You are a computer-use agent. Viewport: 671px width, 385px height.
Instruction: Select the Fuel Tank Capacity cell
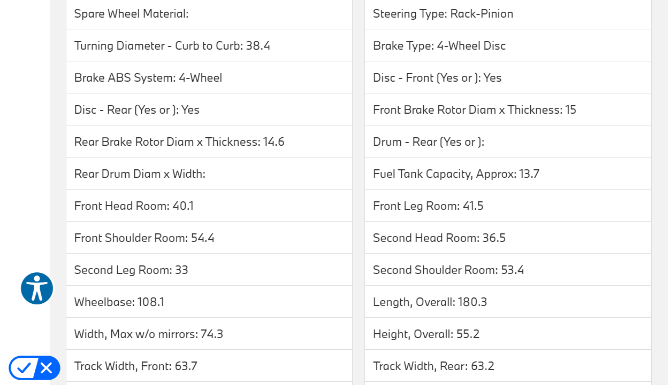point(456,174)
